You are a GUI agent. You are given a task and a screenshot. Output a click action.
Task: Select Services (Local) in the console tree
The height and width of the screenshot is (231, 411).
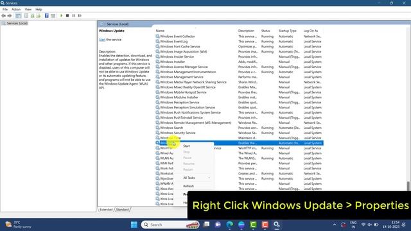coord(17,23)
